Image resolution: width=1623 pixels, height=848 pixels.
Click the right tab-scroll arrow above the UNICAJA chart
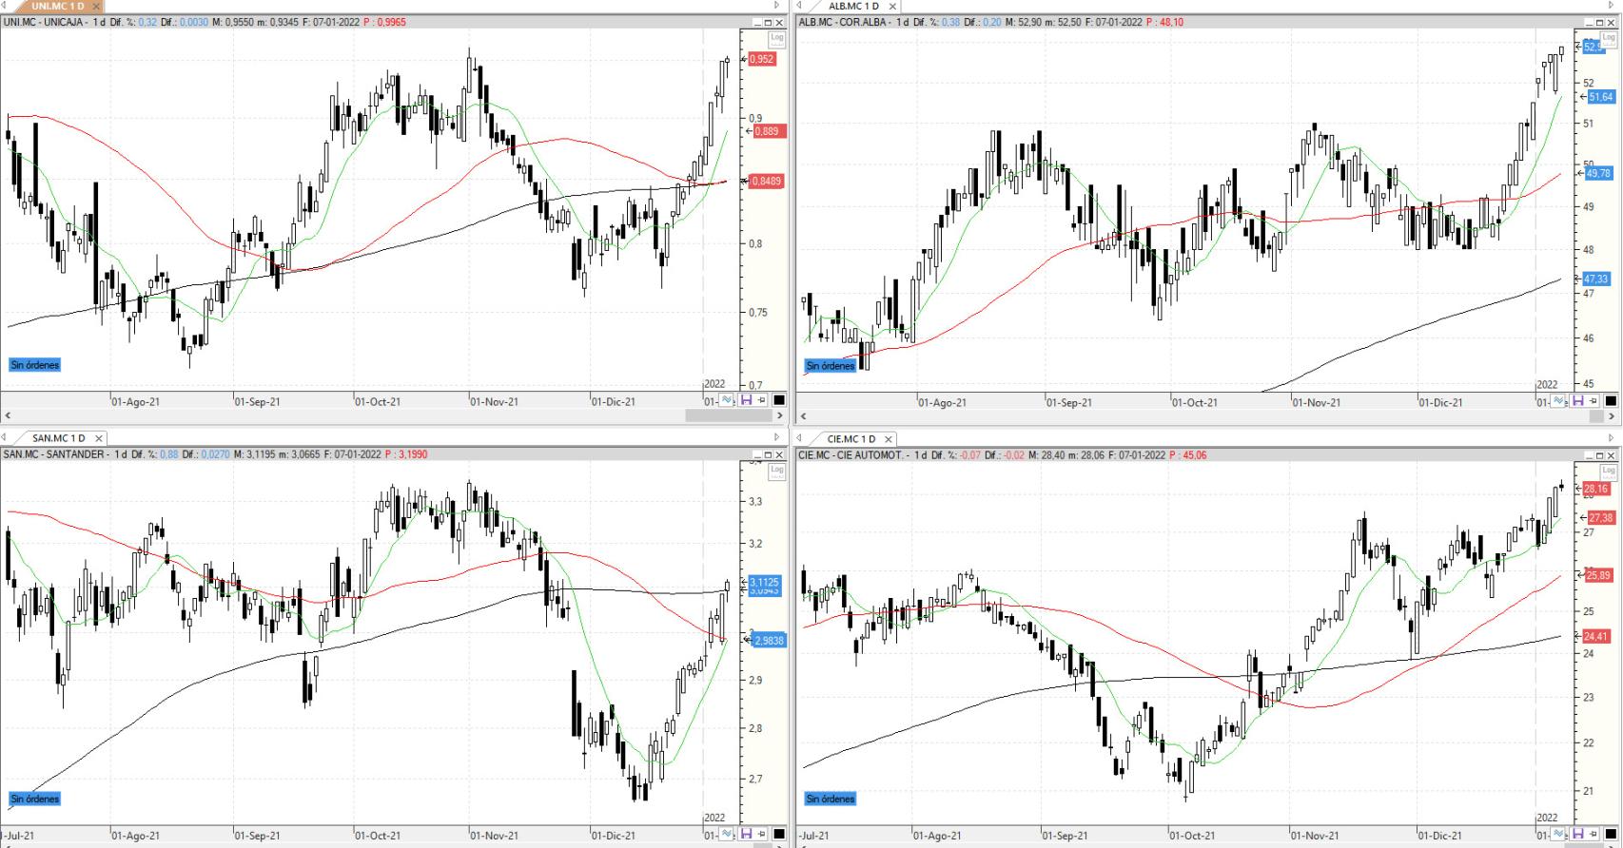[x=776, y=6]
